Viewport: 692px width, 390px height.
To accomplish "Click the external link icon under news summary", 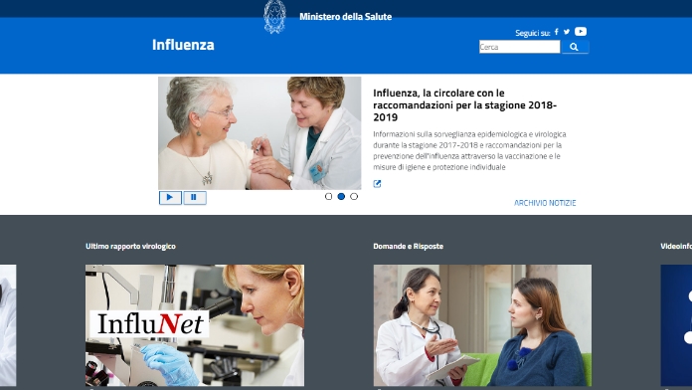I will pos(377,184).
